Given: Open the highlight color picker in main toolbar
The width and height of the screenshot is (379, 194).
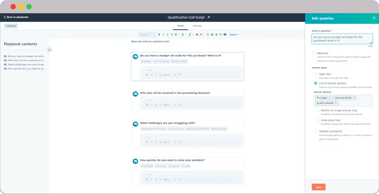Looking at the screenshot, I should [x=191, y=34].
